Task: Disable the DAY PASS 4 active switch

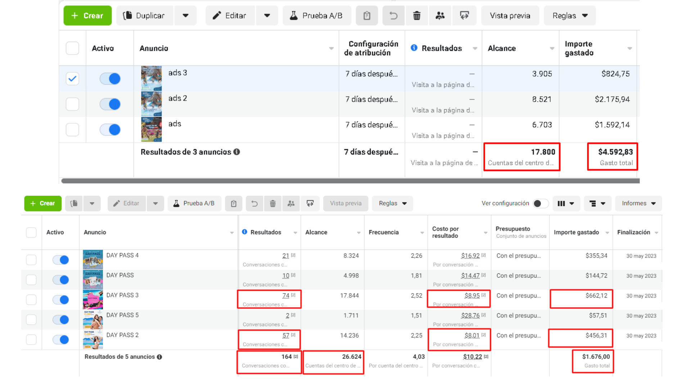Action: tap(60, 260)
